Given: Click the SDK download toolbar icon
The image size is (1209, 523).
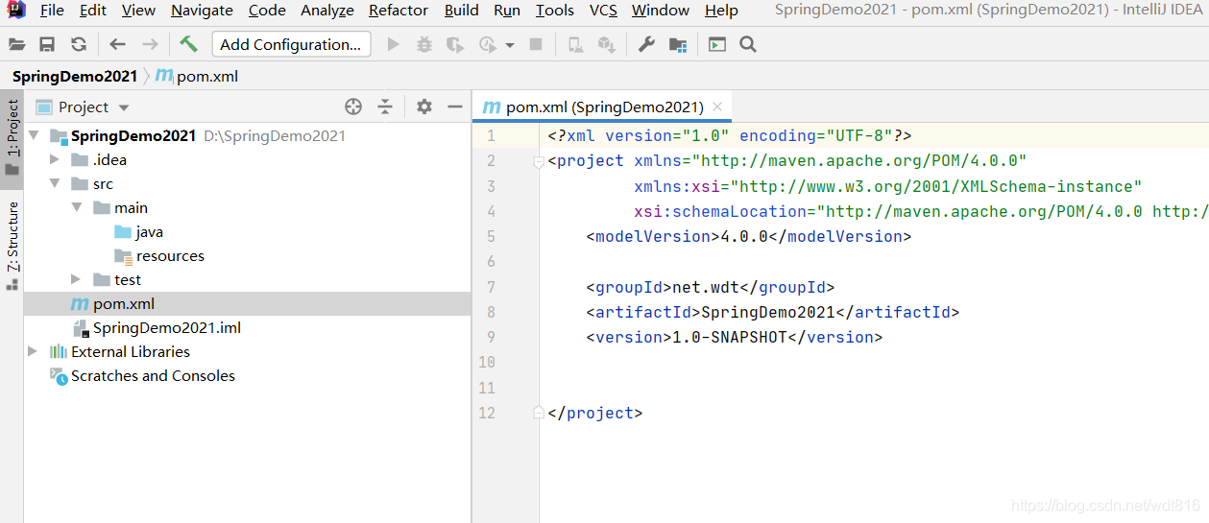Looking at the screenshot, I should 606,44.
